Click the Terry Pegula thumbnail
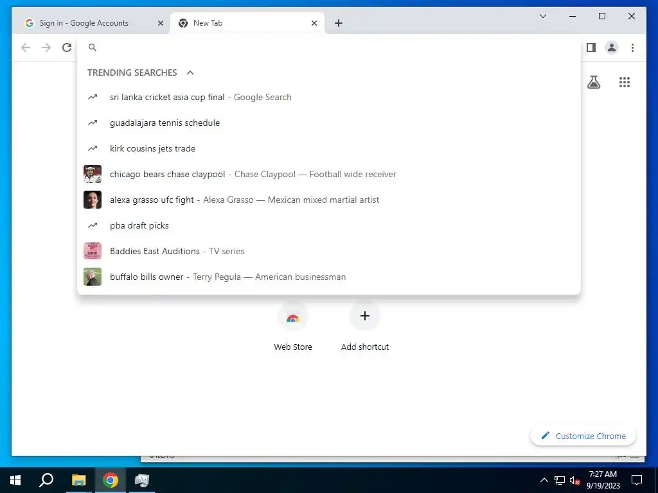This screenshot has width=658, height=493. [93, 277]
